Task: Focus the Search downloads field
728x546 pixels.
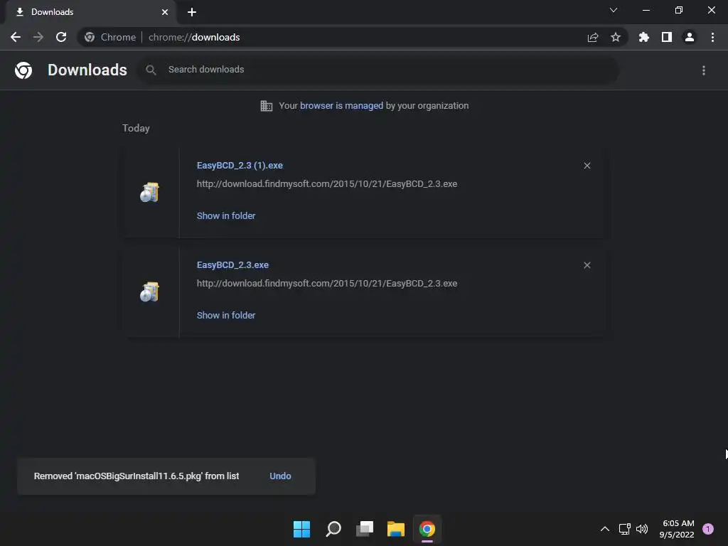Action: (378, 70)
